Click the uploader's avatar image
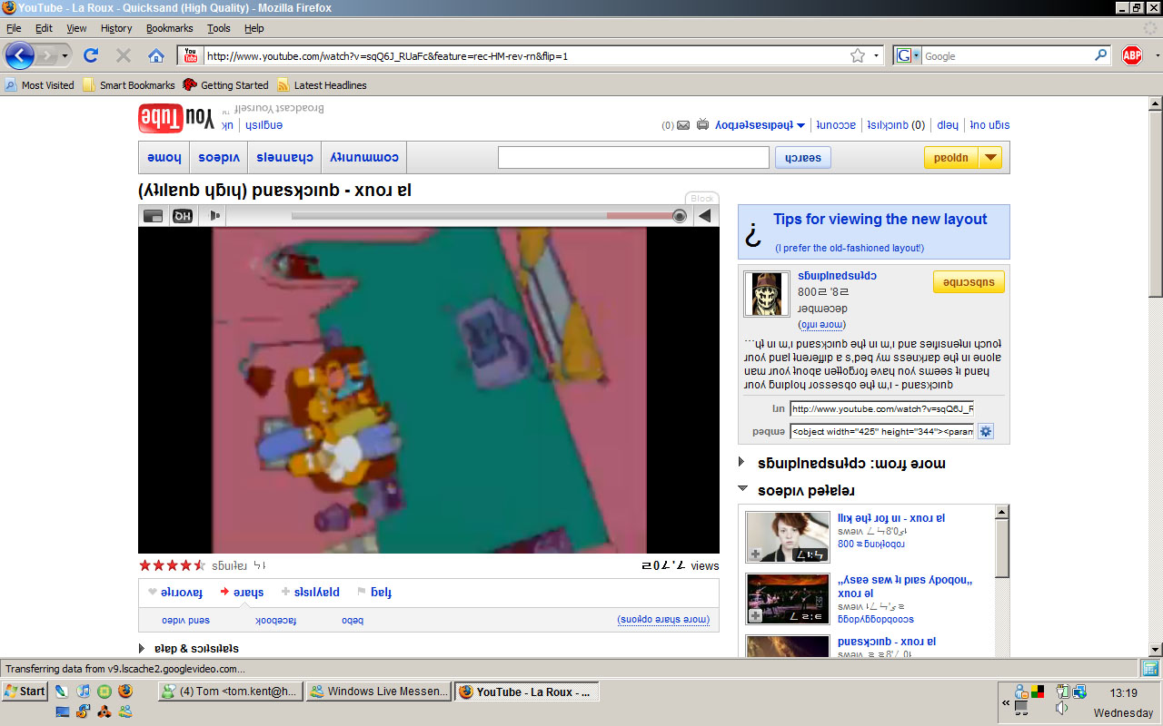 [x=767, y=294]
